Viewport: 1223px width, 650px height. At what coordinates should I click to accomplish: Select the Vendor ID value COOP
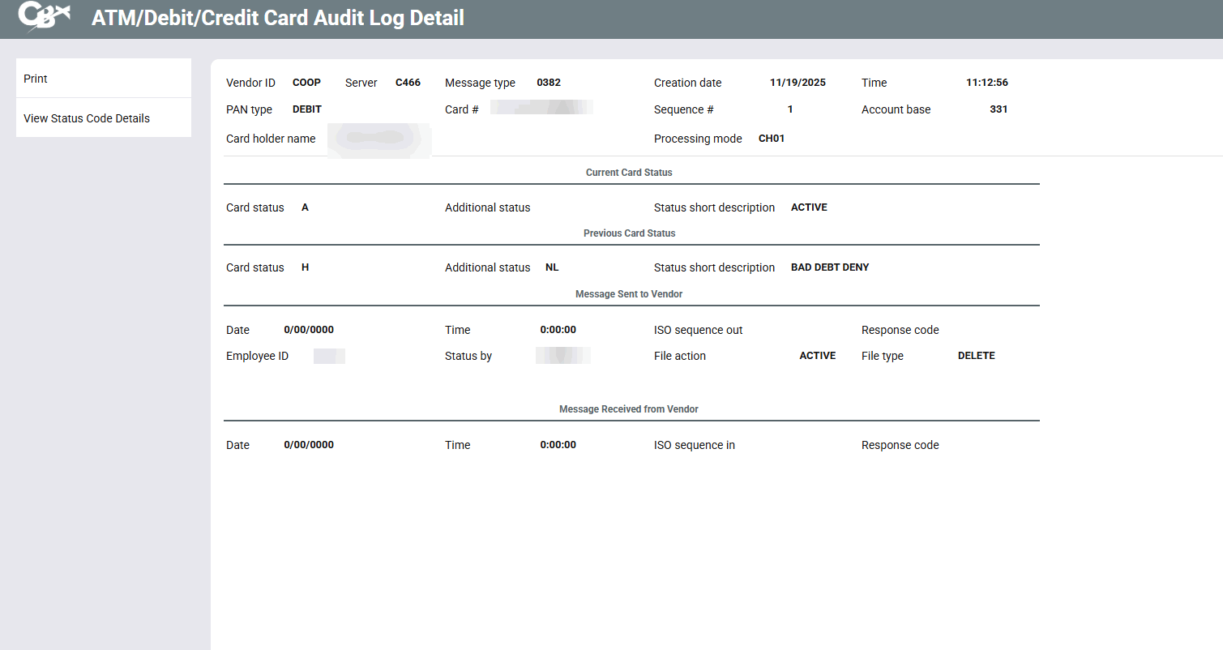(x=306, y=83)
